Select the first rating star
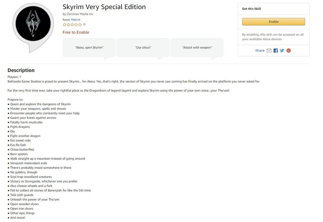 (x=65, y=25)
